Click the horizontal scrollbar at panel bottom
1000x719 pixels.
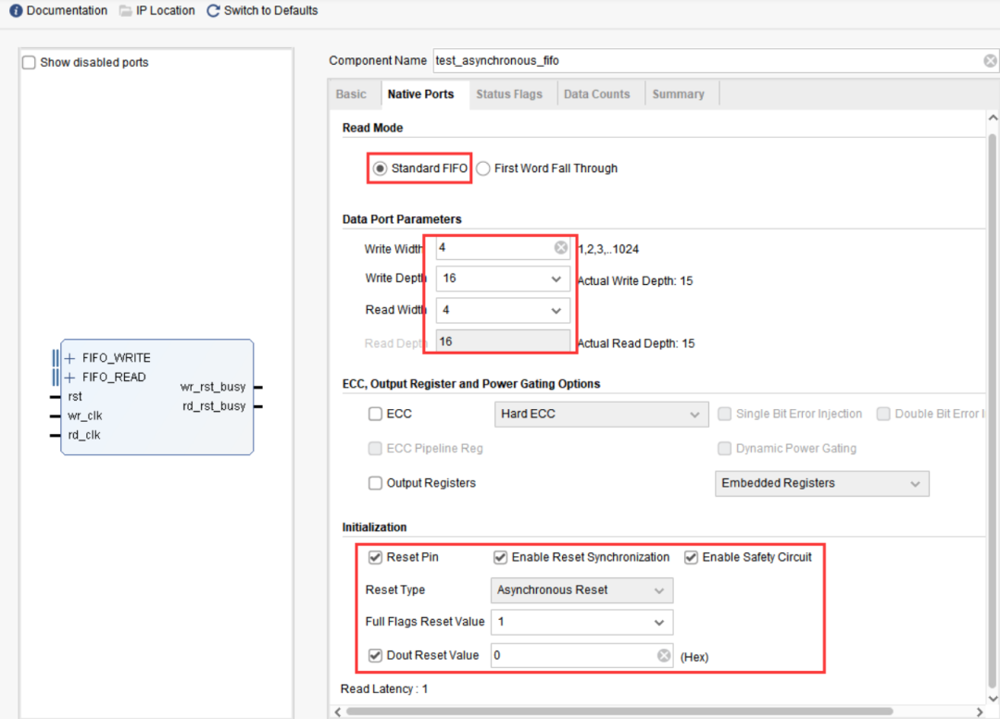(619, 711)
